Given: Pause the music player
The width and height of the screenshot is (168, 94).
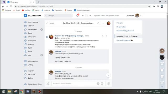Looking at the screenshot, I should point(86,16).
